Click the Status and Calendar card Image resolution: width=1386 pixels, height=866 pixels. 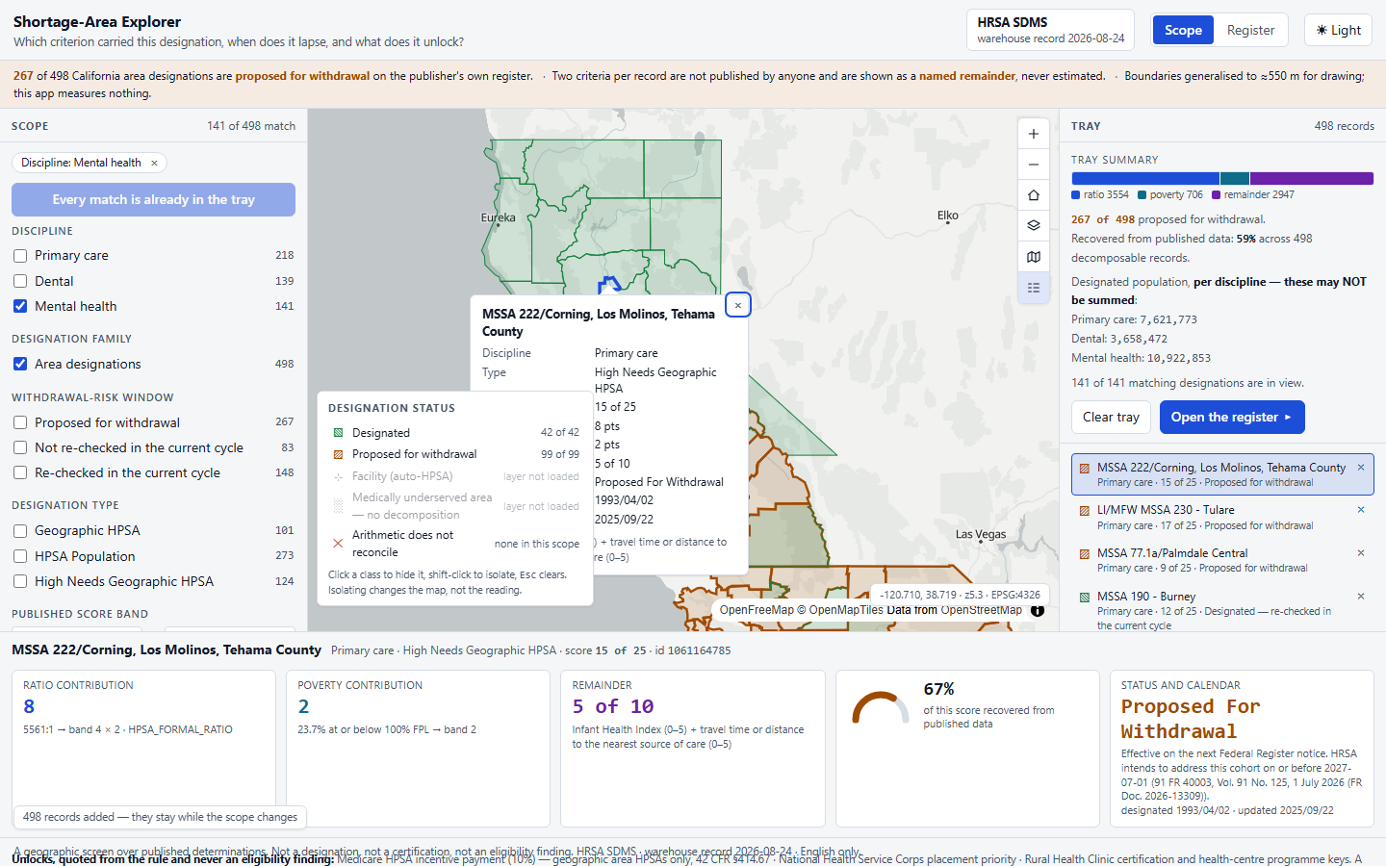click(x=1242, y=749)
